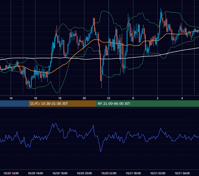Click the 10/21 00:00 timestamp label
Image resolution: width=199 pixels, height=176 pixels.
(133, 173)
